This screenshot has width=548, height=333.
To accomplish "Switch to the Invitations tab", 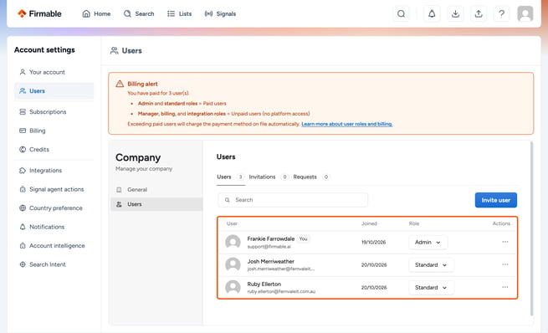I will click(x=269, y=177).
